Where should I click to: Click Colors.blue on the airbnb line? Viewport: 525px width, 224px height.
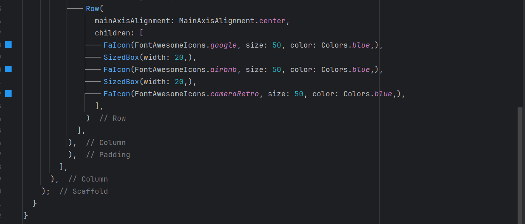click(x=346, y=70)
